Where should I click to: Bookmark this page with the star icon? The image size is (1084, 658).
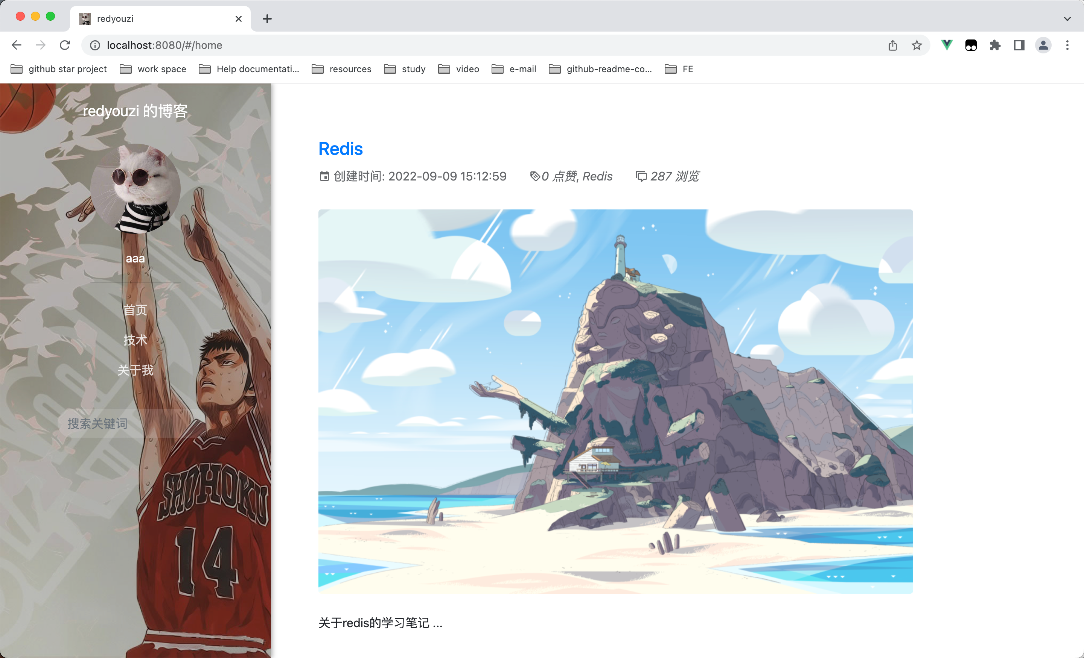pos(917,45)
